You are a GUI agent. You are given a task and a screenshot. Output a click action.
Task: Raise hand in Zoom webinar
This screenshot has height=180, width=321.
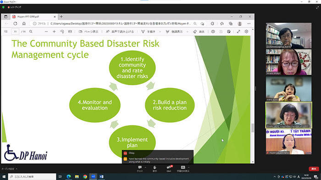[x=155, y=169]
